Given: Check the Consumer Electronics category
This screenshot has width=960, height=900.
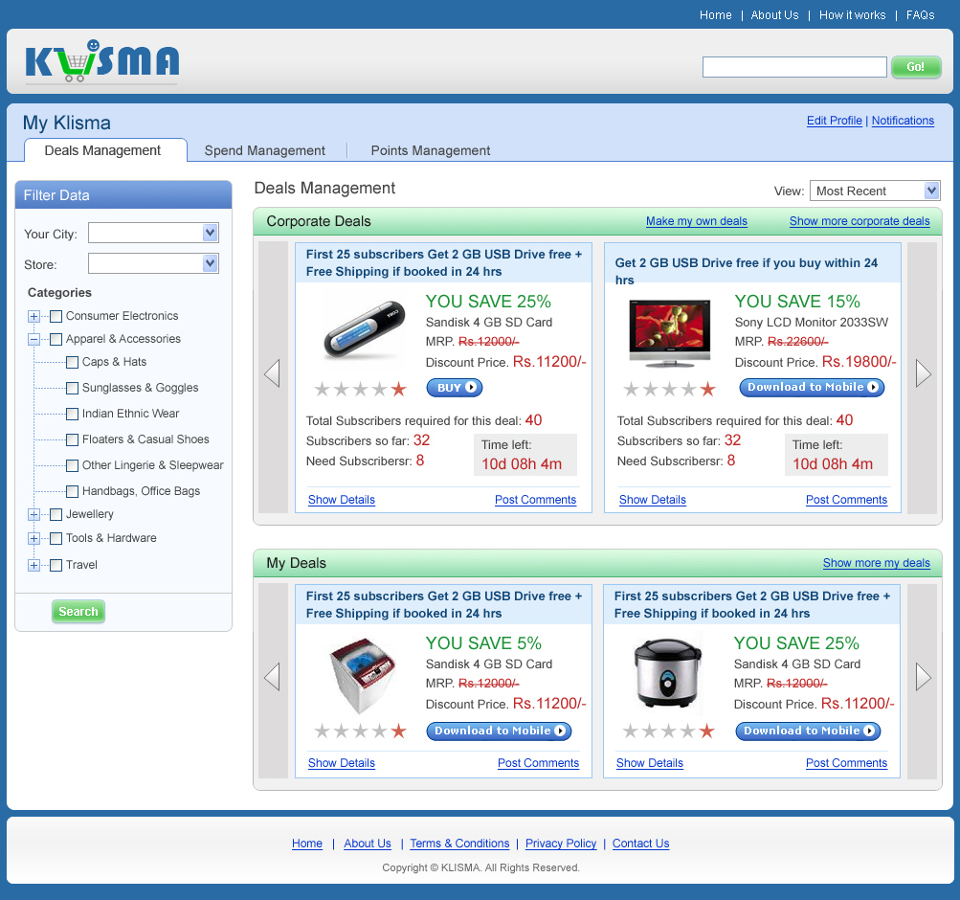Looking at the screenshot, I should (56, 316).
